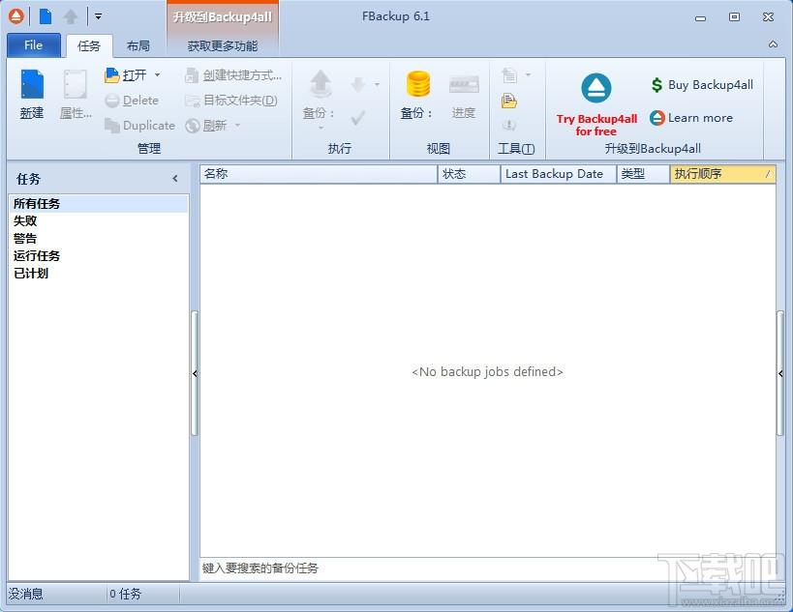Click the 刷新 refresh icon
This screenshot has height=612, width=793.
(193, 126)
